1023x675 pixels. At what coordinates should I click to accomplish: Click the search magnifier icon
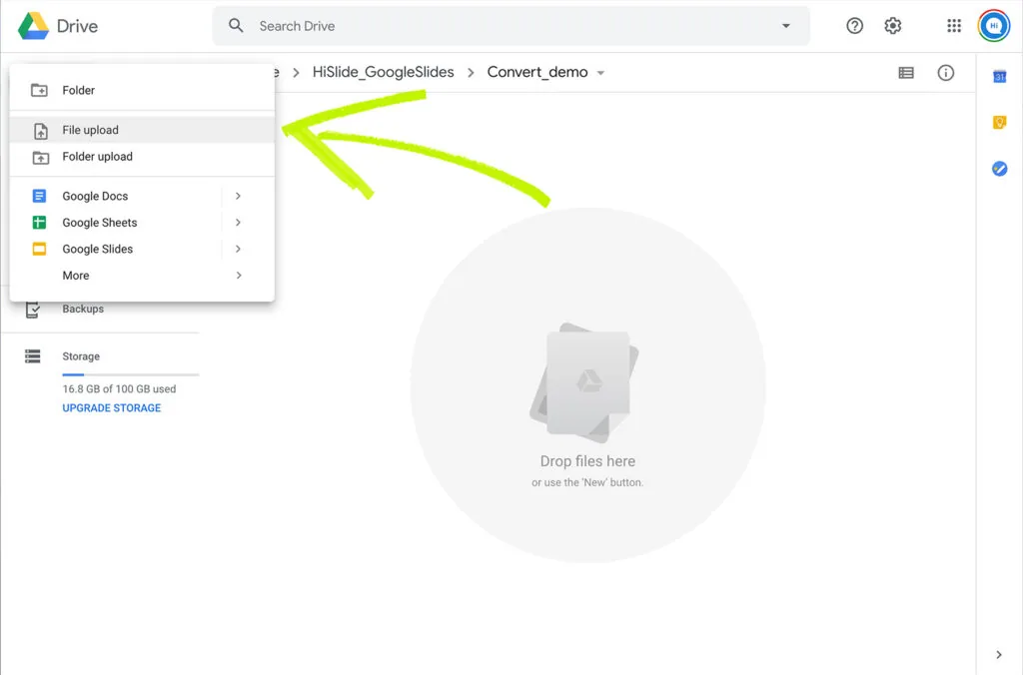click(236, 25)
